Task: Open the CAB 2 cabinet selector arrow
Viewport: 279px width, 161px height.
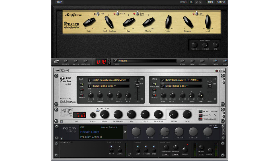Action: click(x=162, y=80)
